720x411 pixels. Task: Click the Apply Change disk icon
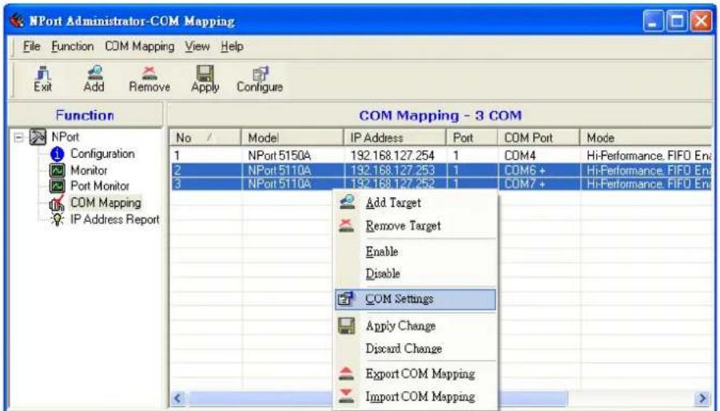click(x=346, y=326)
